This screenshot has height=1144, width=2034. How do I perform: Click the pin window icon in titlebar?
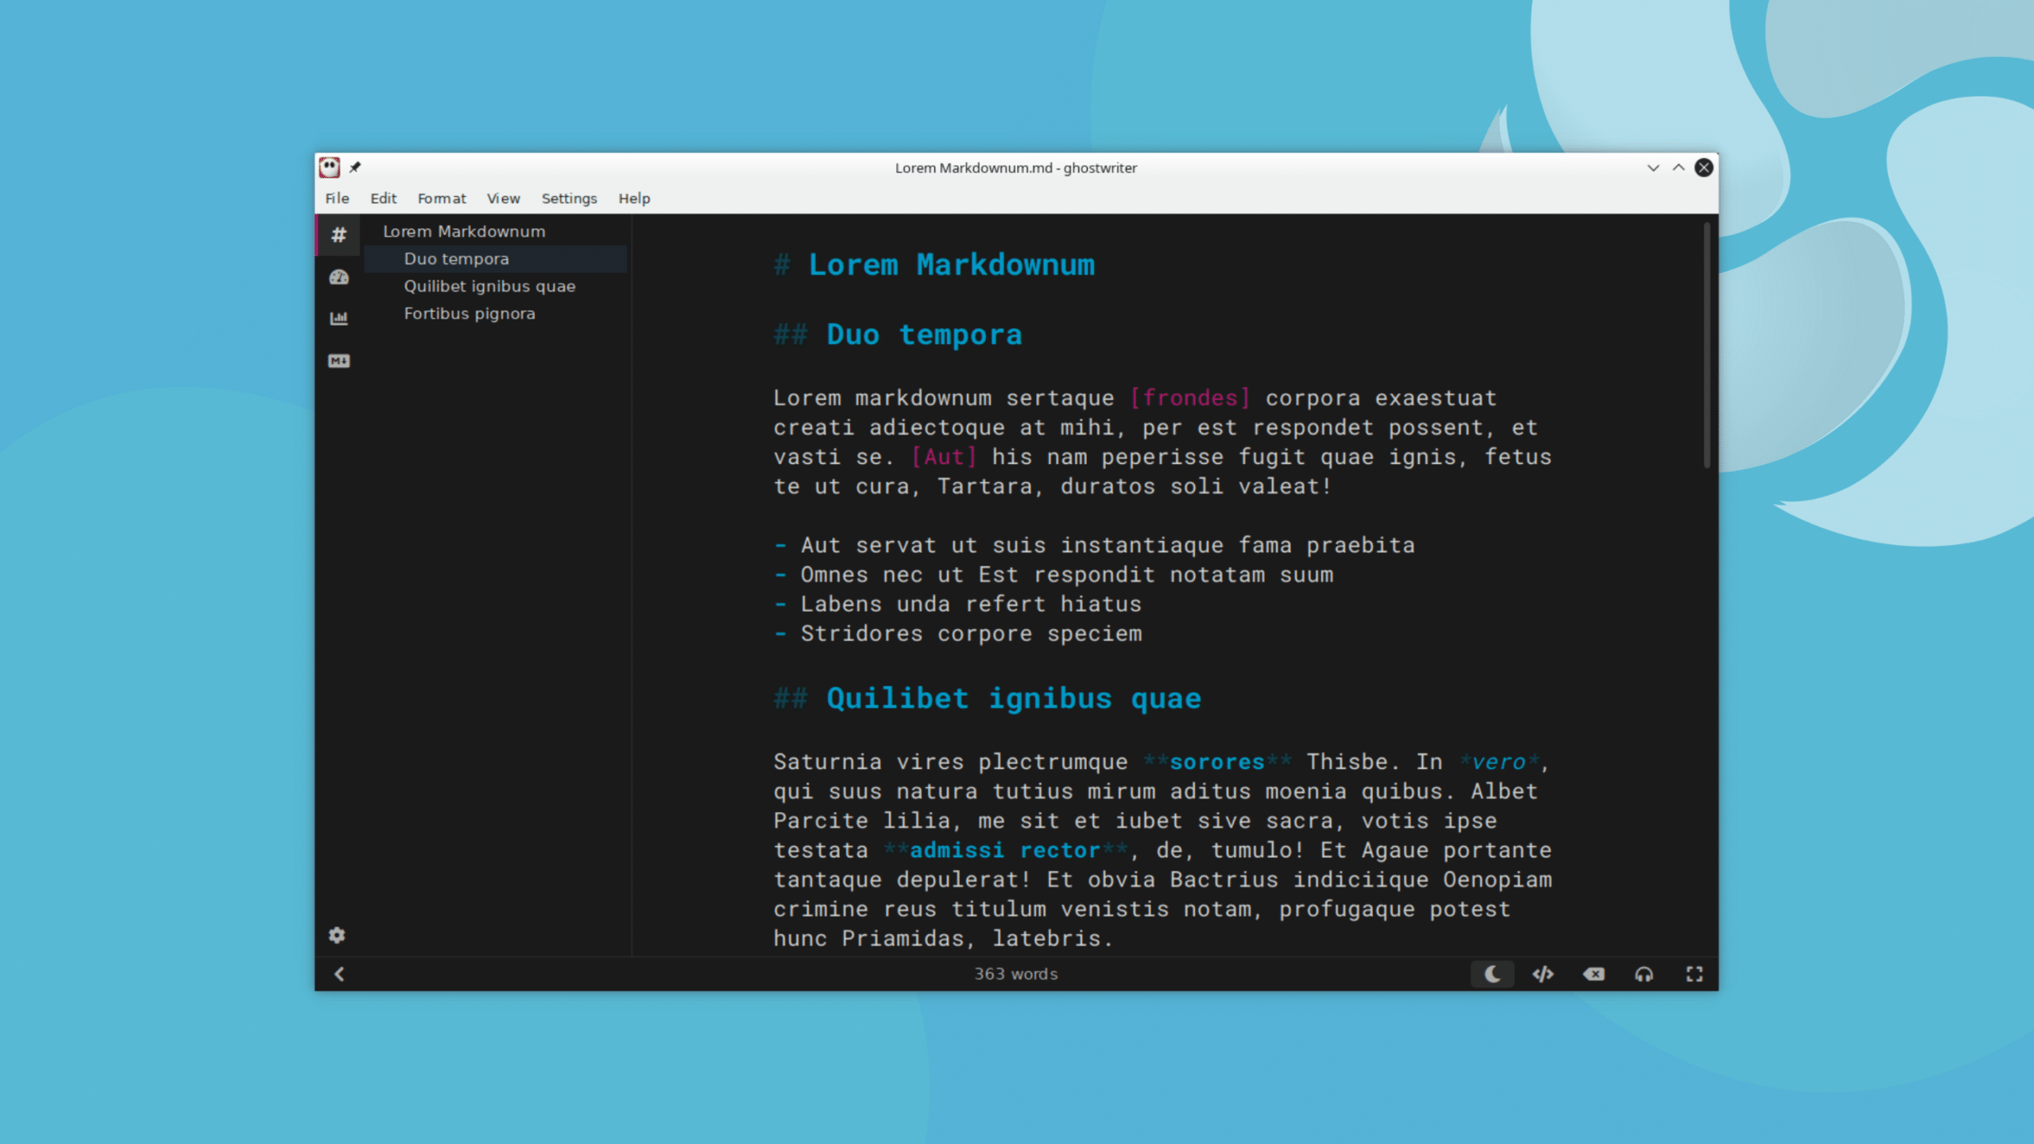coord(355,168)
